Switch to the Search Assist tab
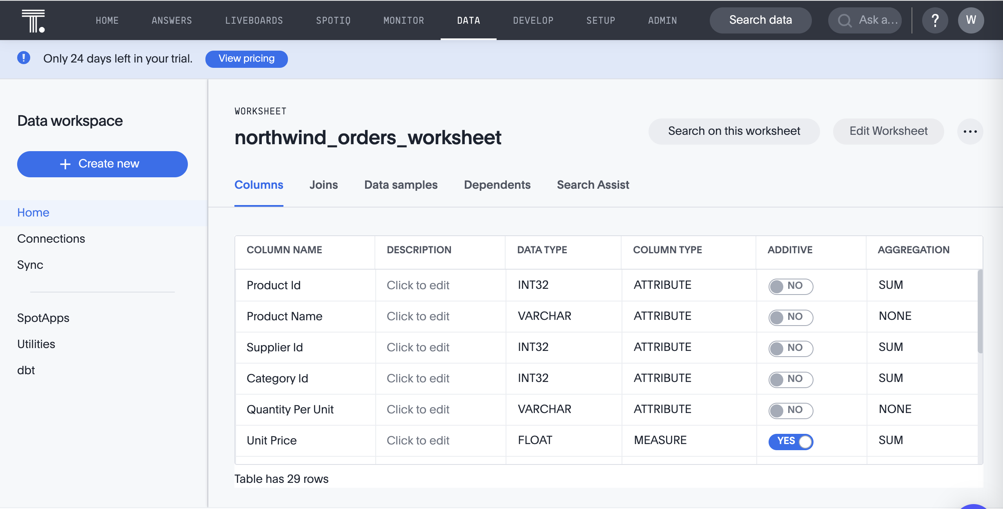The width and height of the screenshot is (1003, 509). 593,185
